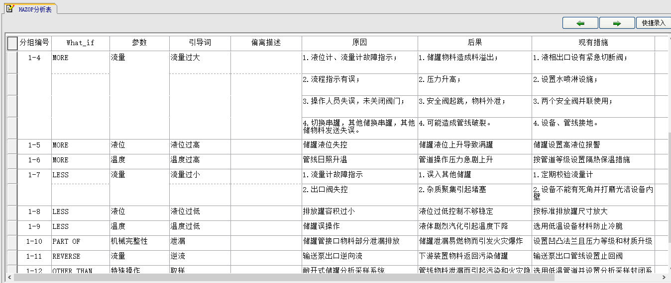The image size is (671, 283).
Task: Click the horizontal scrollbar left arrow
Action: [x=9, y=278]
